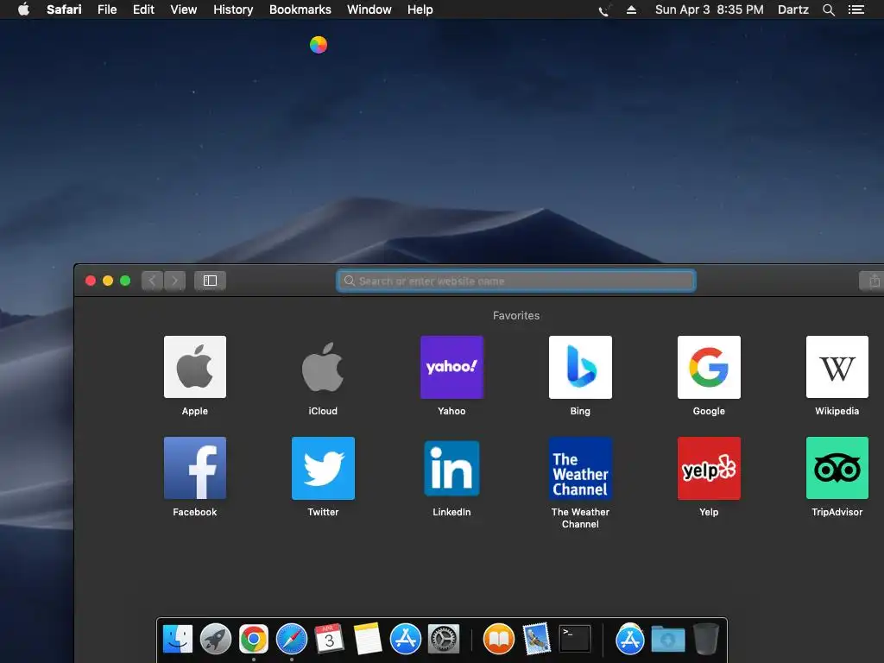
Task: Open App Store icon beside Notes
Action: click(406, 639)
